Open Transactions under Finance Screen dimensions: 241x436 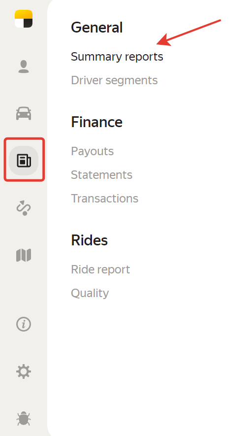104,199
